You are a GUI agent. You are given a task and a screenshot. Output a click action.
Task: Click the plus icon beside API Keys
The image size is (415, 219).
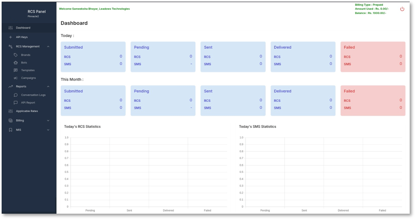pos(11,37)
